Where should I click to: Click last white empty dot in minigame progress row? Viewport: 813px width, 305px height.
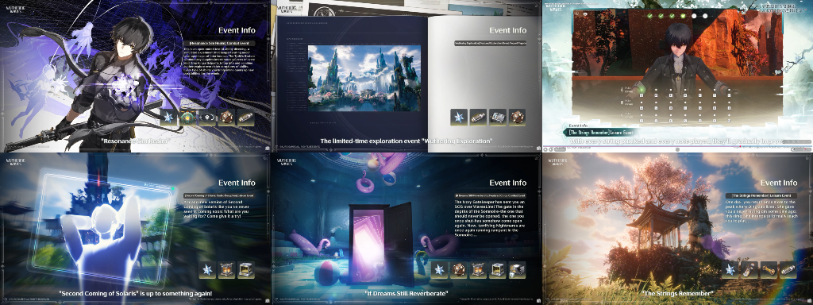click(705, 16)
